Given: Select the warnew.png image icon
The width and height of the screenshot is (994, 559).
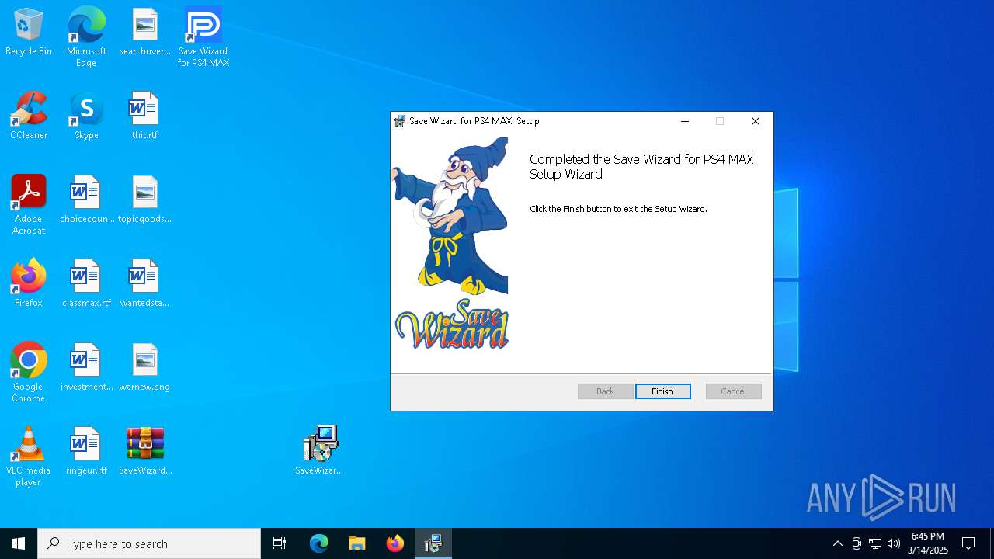Looking at the screenshot, I should tap(144, 368).
